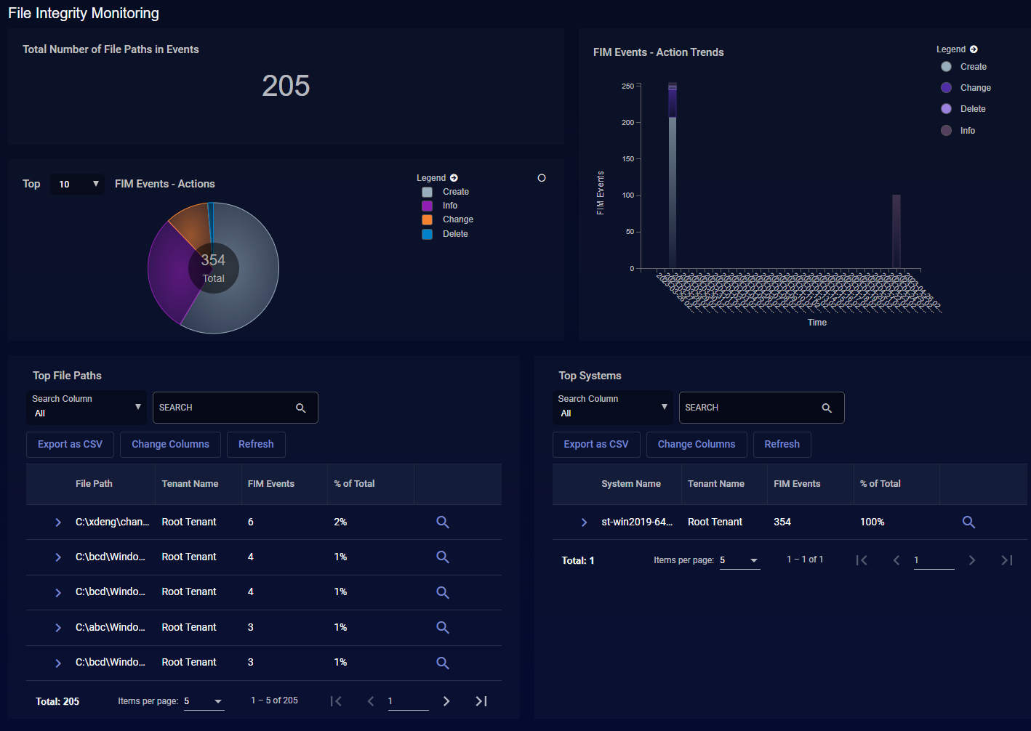Click page number field in Top Systems pagination

point(933,560)
